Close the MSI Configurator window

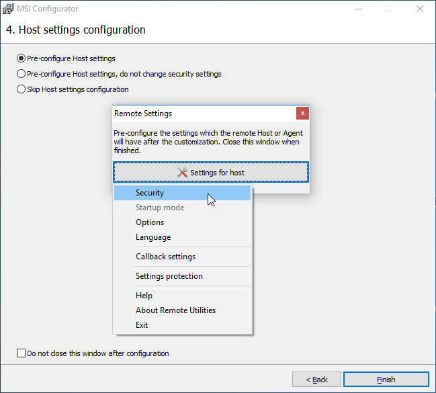[x=420, y=9]
